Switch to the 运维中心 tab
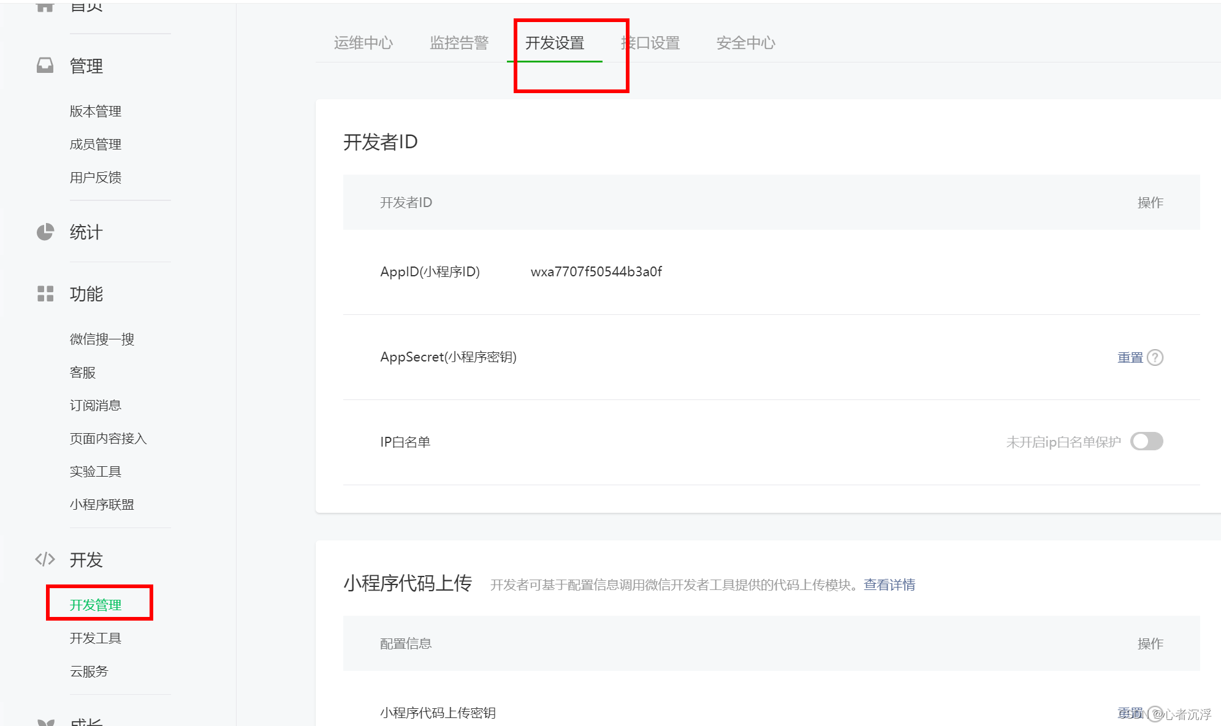 pyautogui.click(x=363, y=43)
